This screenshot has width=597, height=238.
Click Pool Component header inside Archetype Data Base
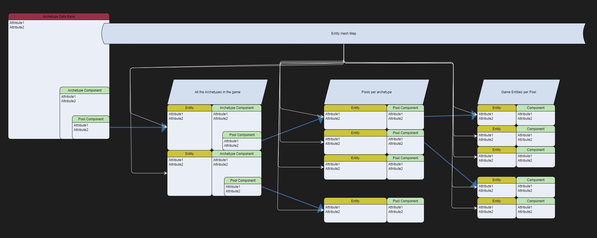[91, 119]
